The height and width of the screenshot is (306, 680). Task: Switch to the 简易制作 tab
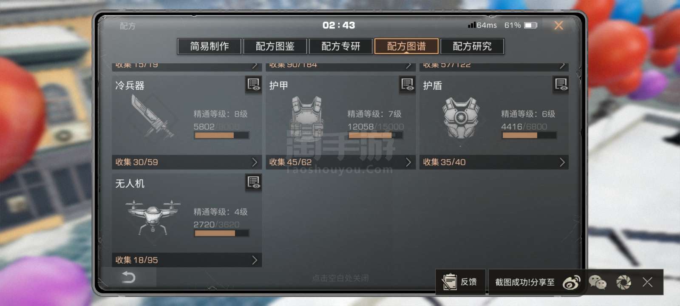(x=209, y=46)
